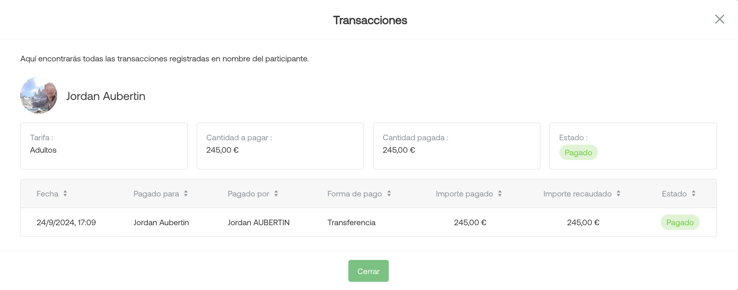Sort by Importe pagado arrow icon

coord(500,193)
